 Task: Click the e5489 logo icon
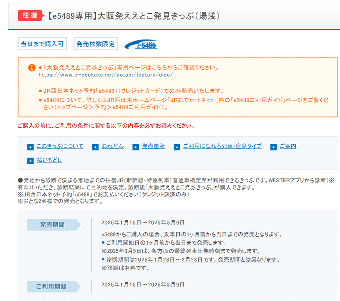141,44
